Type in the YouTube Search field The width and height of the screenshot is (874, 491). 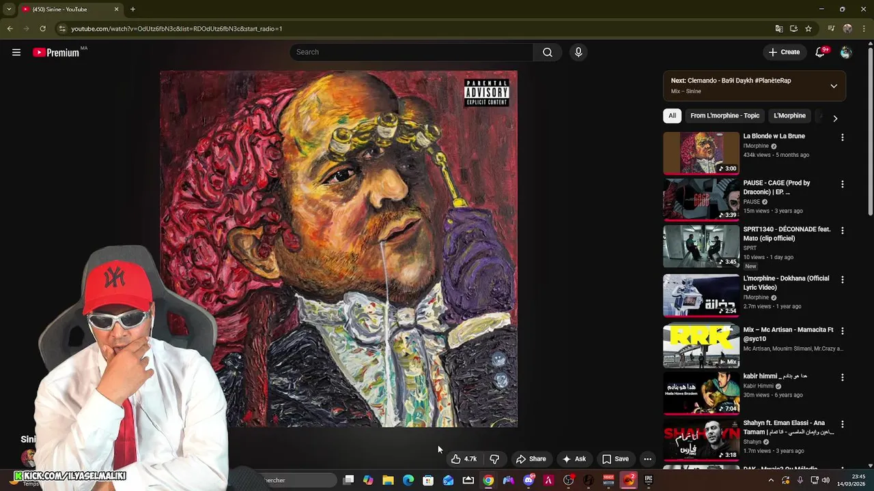[x=411, y=52]
